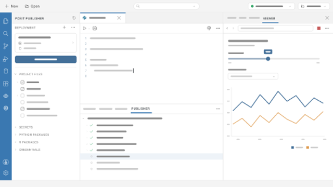The height and width of the screenshot is (187, 333).
Task: Expand the Secrets section
Action: click(x=16, y=127)
